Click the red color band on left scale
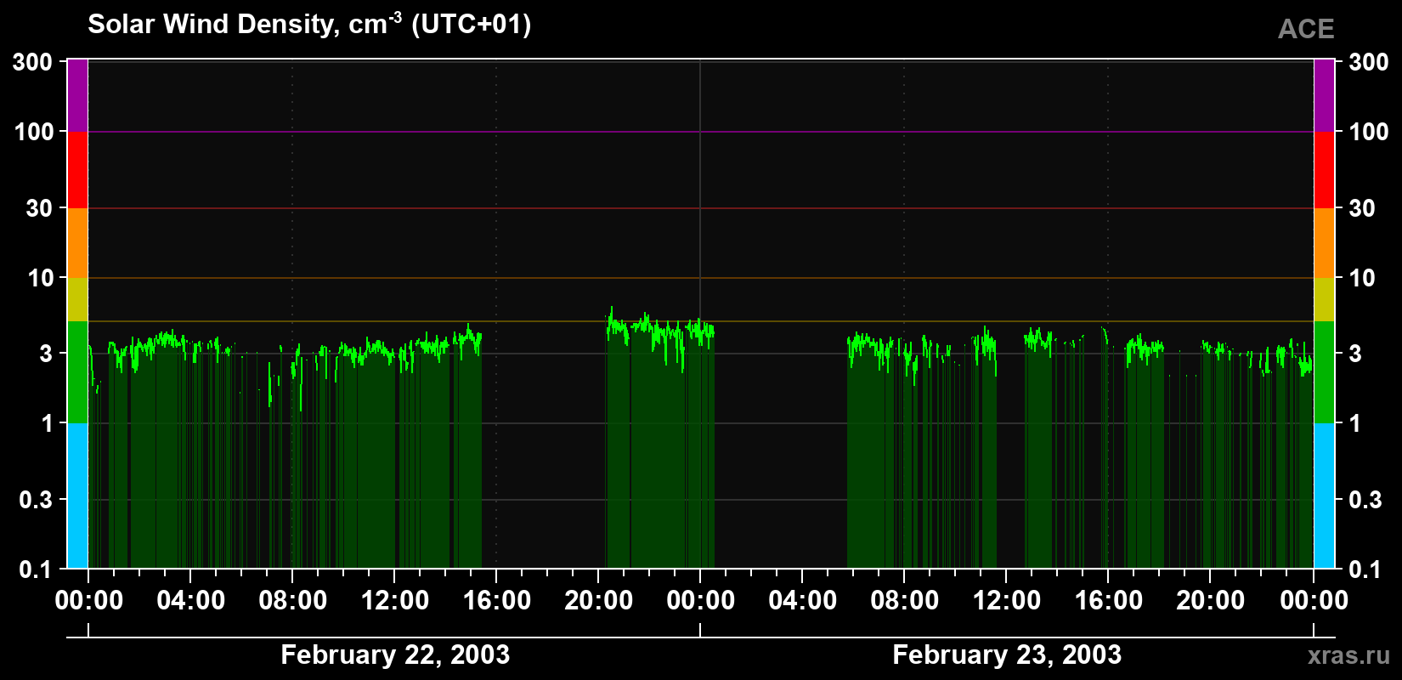Image resolution: width=1402 pixels, height=680 pixels. pyautogui.click(x=77, y=170)
